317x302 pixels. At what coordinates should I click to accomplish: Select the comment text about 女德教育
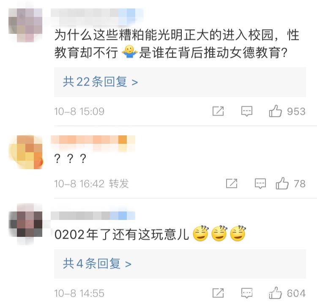(177, 44)
